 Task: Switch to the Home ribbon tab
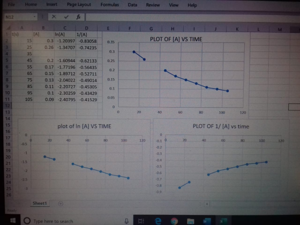(31, 4)
